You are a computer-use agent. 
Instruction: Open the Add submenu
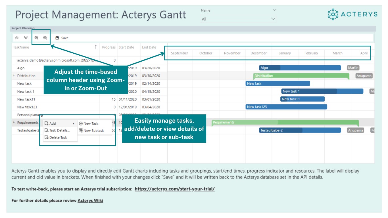tap(60, 123)
